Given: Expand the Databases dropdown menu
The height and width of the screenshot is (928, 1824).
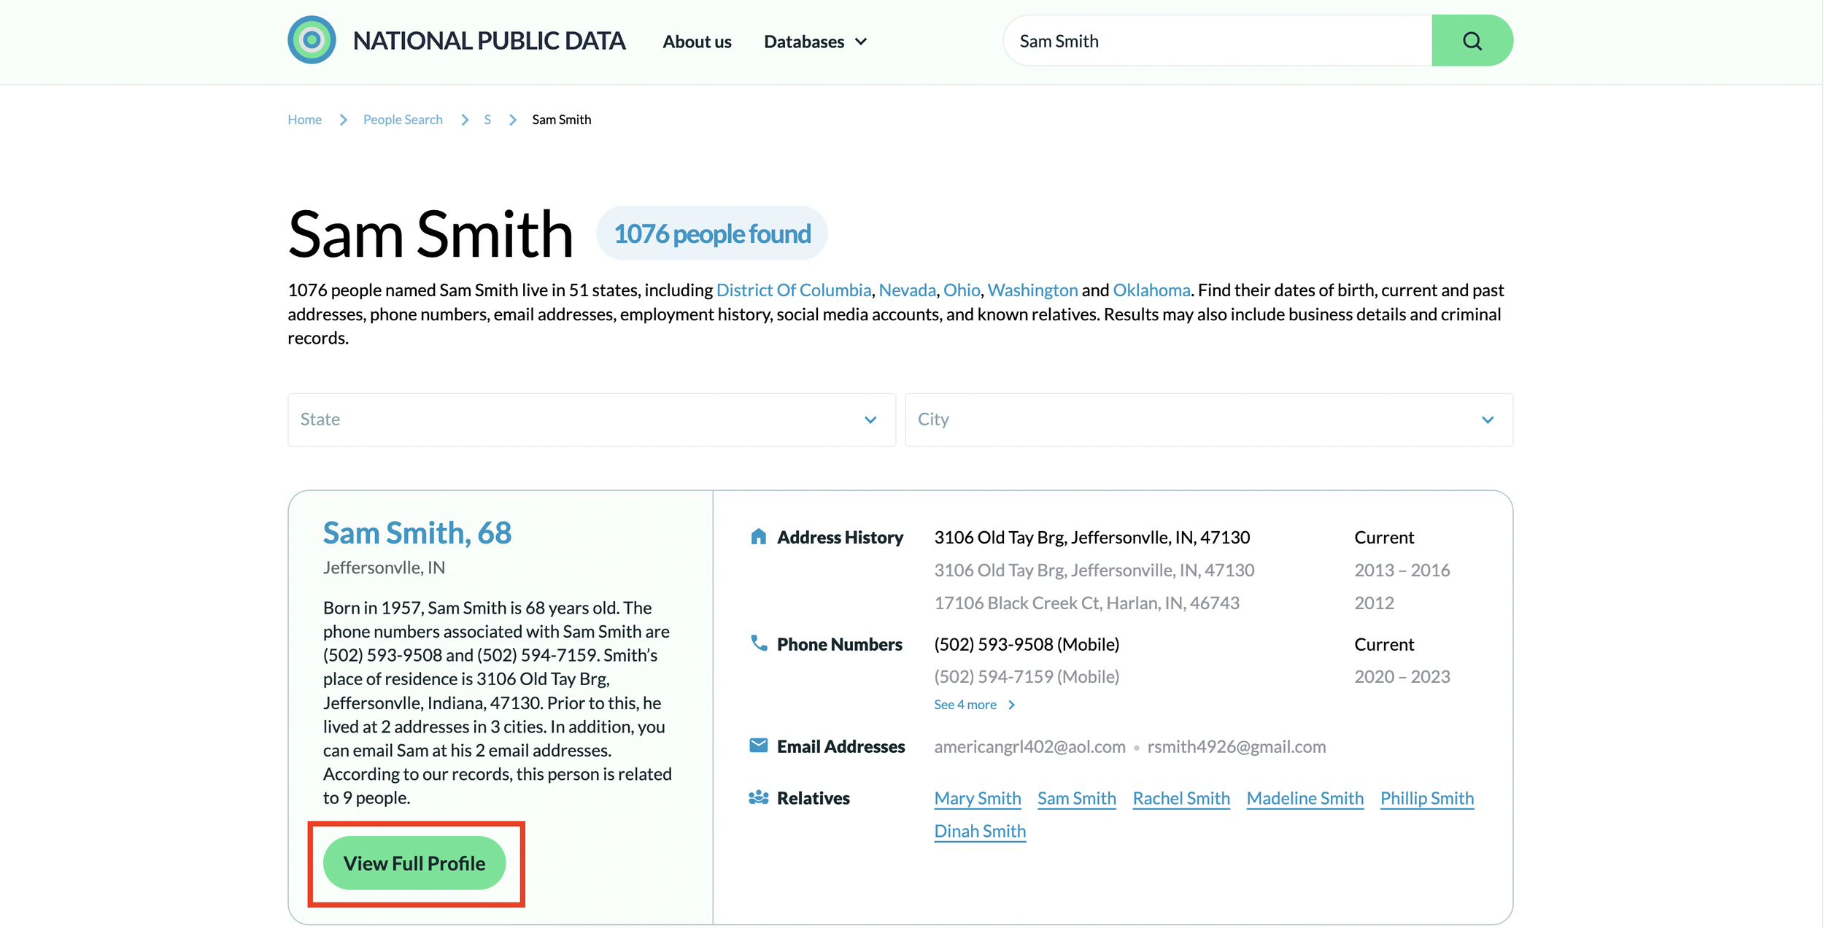Looking at the screenshot, I should pyautogui.click(x=815, y=42).
